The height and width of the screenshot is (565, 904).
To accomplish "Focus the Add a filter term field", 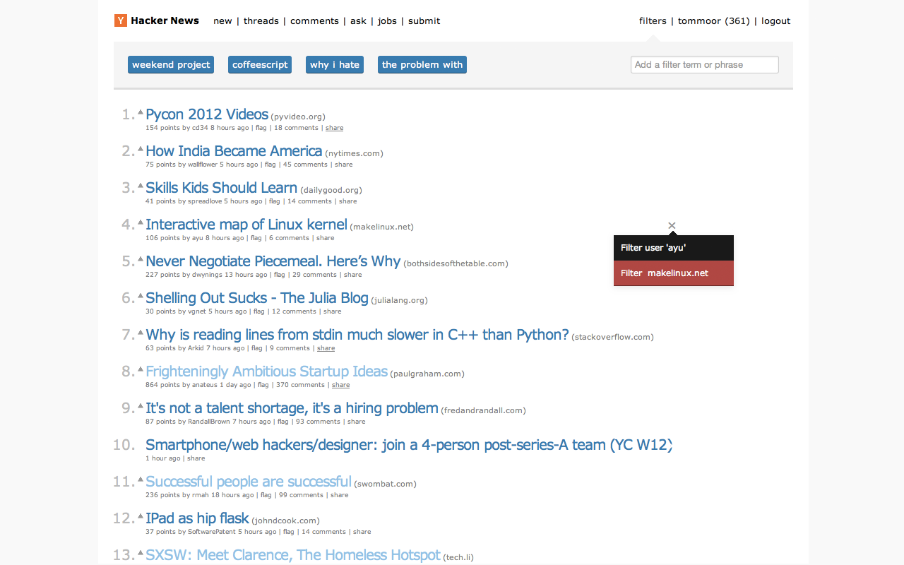I will [705, 64].
